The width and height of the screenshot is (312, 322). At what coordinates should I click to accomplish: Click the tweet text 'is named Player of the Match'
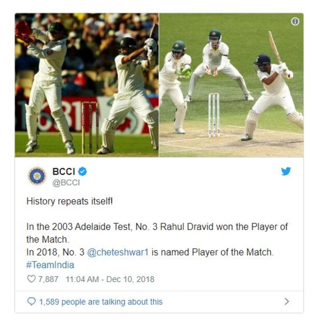point(212,252)
